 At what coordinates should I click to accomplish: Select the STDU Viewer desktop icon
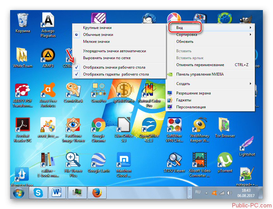[174, 163]
